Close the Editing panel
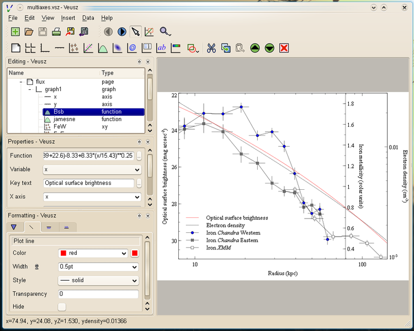The width and height of the screenshot is (414, 331). [x=148, y=62]
